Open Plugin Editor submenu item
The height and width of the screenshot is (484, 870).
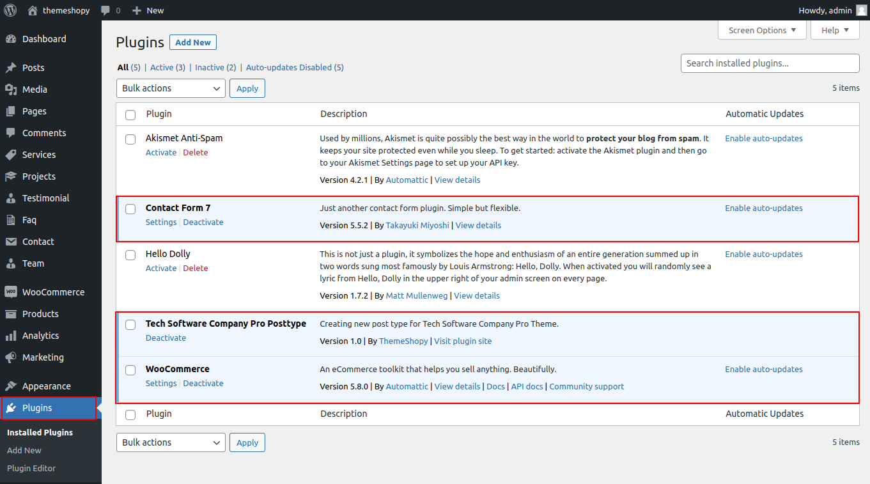(x=31, y=468)
